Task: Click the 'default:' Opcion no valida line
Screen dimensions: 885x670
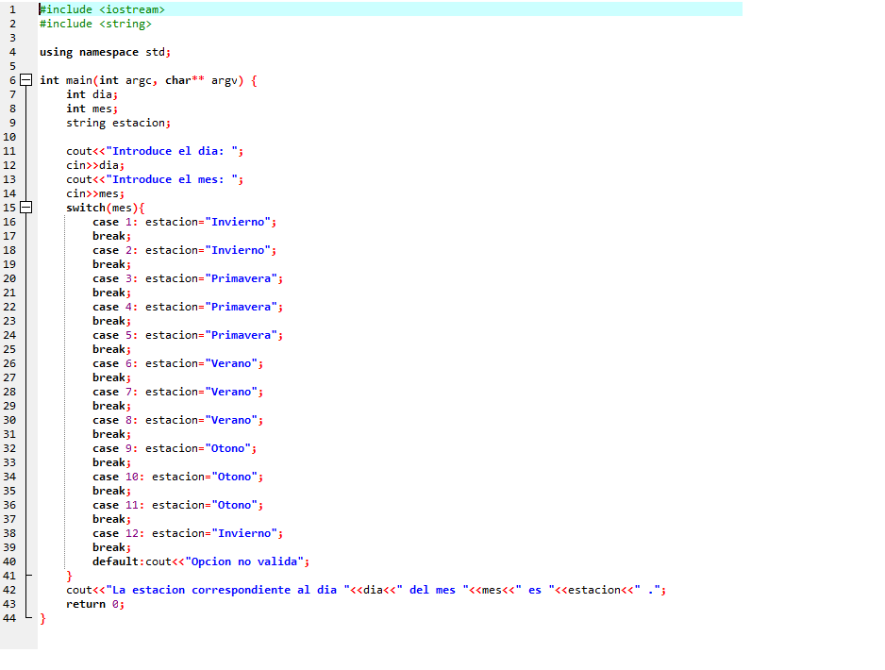Action: click(x=201, y=561)
